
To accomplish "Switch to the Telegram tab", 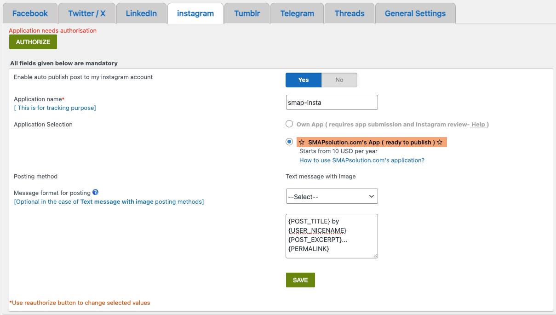I will click(x=297, y=13).
